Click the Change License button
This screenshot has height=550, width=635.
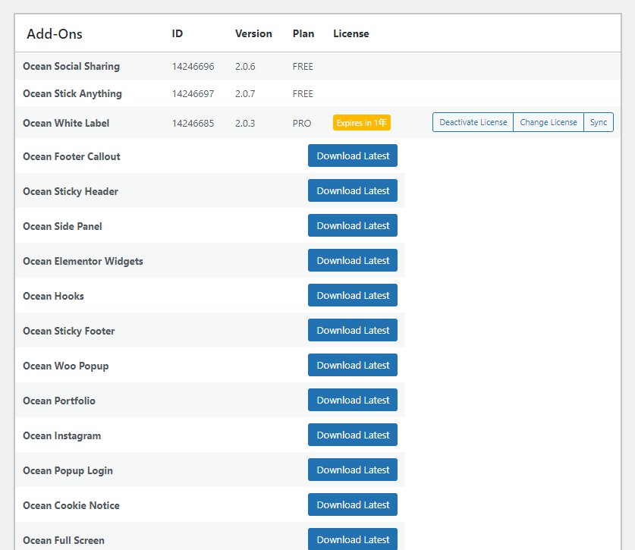tap(549, 122)
